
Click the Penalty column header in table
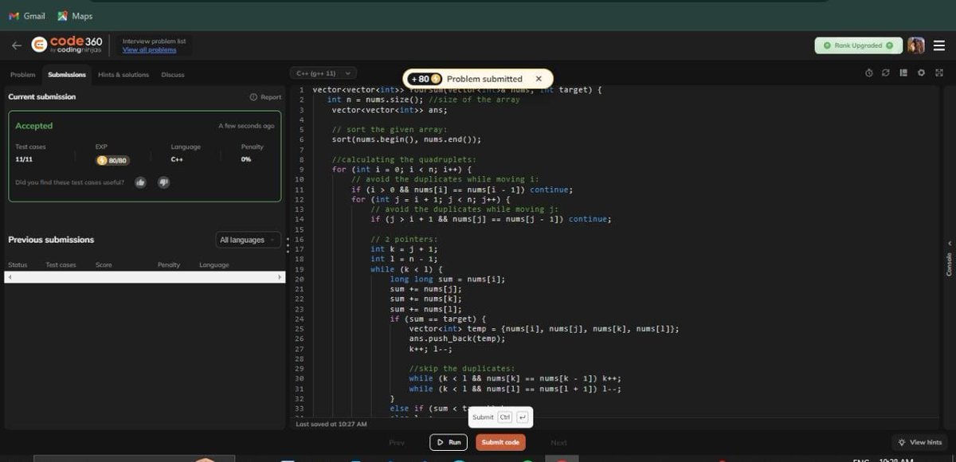pyautogui.click(x=169, y=264)
